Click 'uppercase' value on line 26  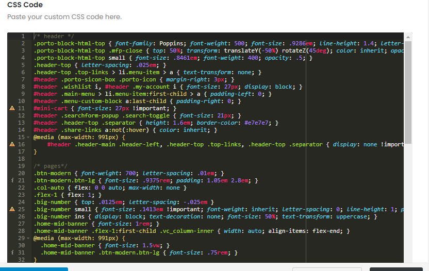(351, 216)
